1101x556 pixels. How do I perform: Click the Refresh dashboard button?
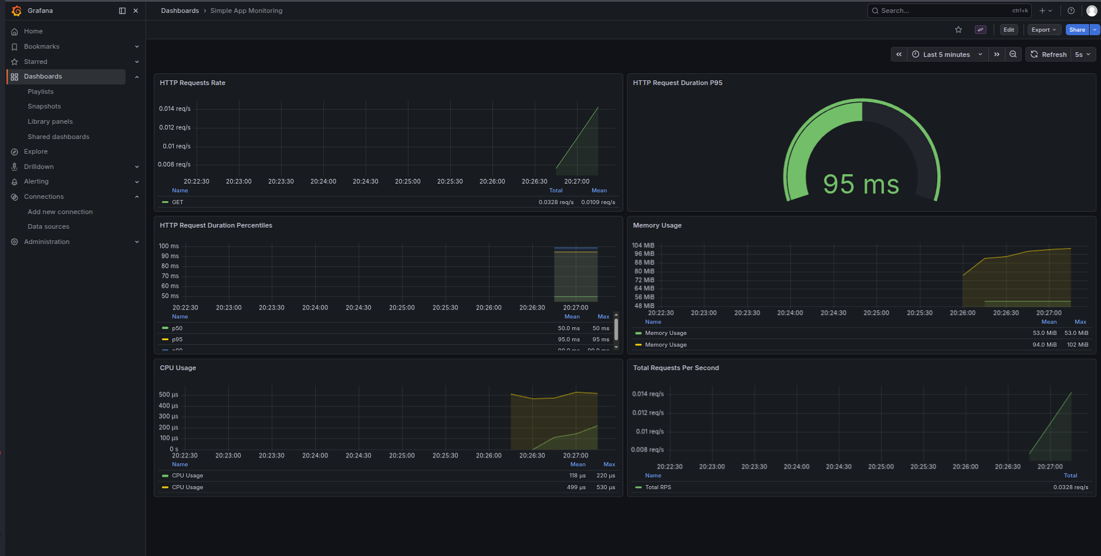coord(1048,55)
